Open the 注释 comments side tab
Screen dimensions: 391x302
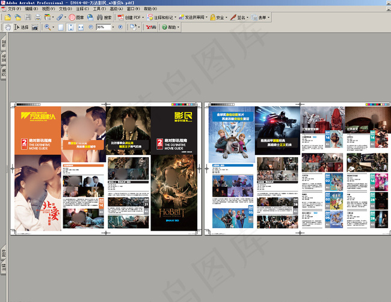click(x=4, y=268)
